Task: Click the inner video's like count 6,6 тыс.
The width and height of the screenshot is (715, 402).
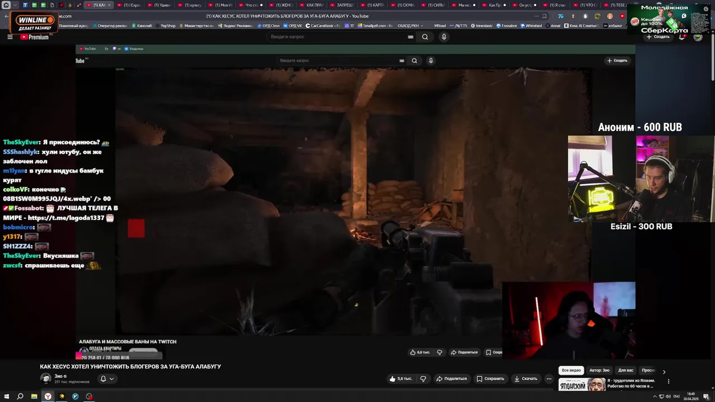Action: click(420, 352)
